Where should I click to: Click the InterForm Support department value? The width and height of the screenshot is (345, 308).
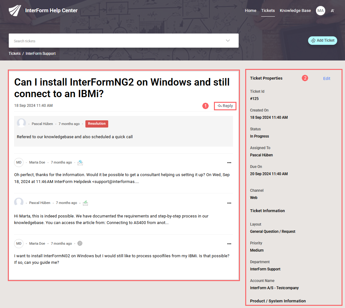point(265,269)
